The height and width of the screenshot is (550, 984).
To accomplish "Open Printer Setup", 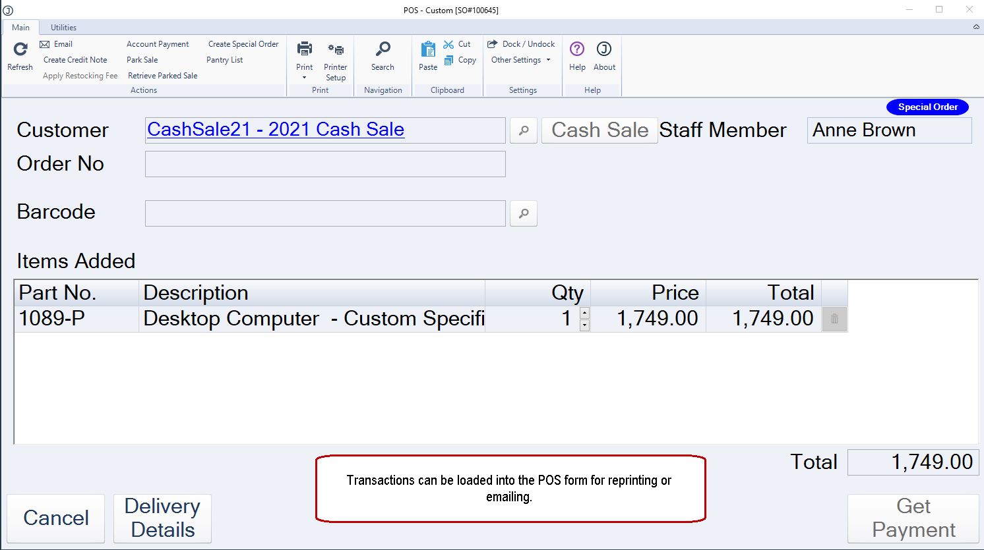I will tap(335, 61).
